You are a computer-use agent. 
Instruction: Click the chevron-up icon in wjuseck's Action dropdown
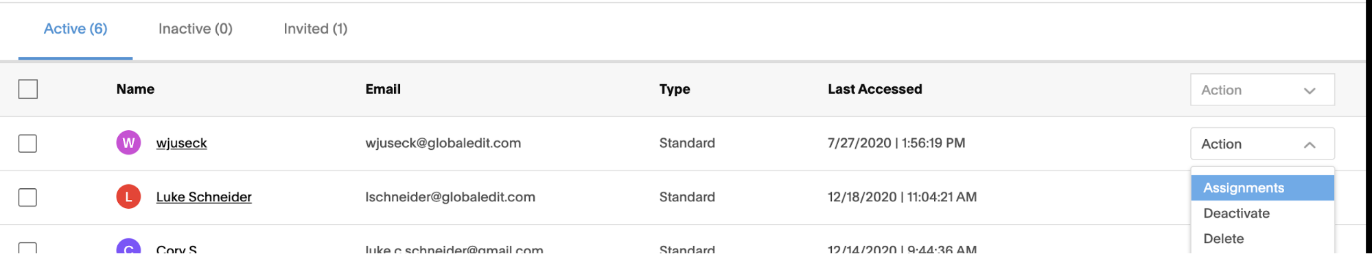point(1310,144)
